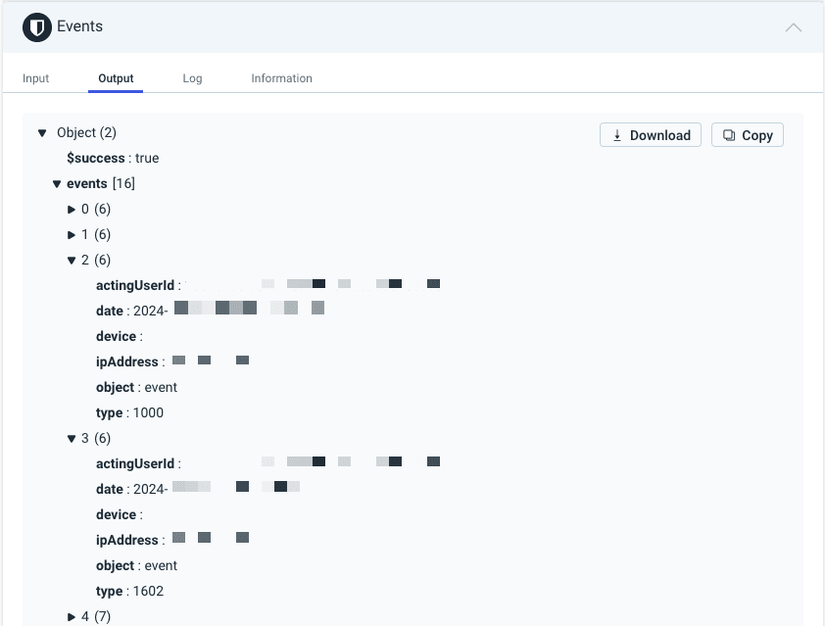Copy the output to clipboard
Screen dimensions: 825x626
[747, 134]
